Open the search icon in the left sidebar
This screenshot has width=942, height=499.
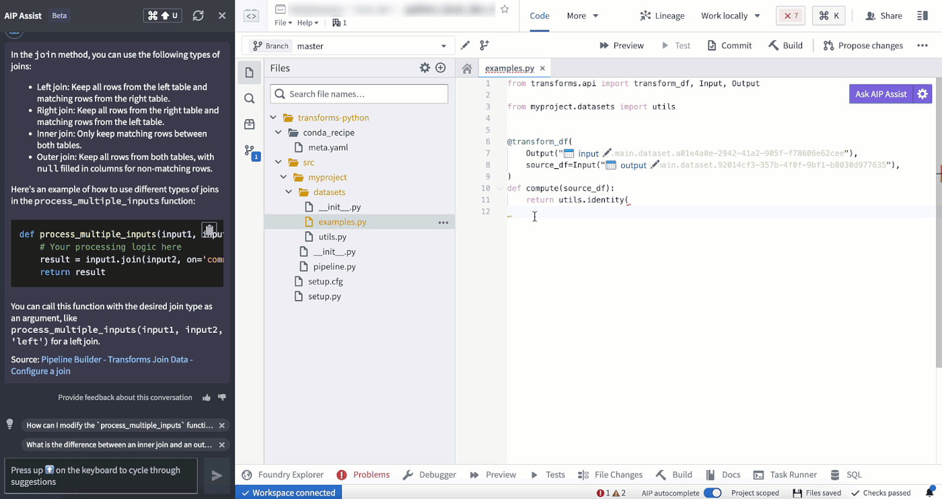click(250, 98)
